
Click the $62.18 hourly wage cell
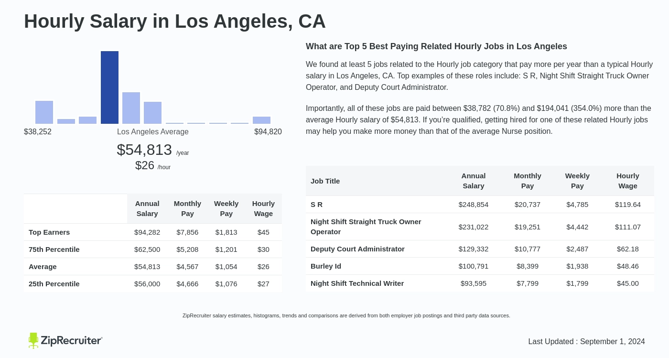coord(628,249)
